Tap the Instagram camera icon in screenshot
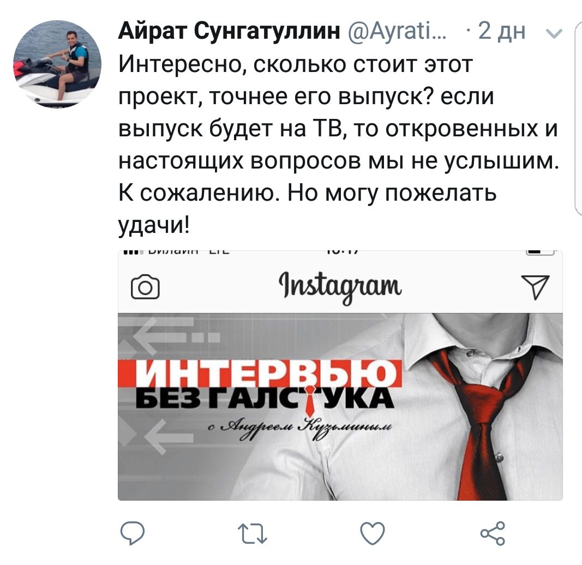582x565 pixels. (145, 286)
